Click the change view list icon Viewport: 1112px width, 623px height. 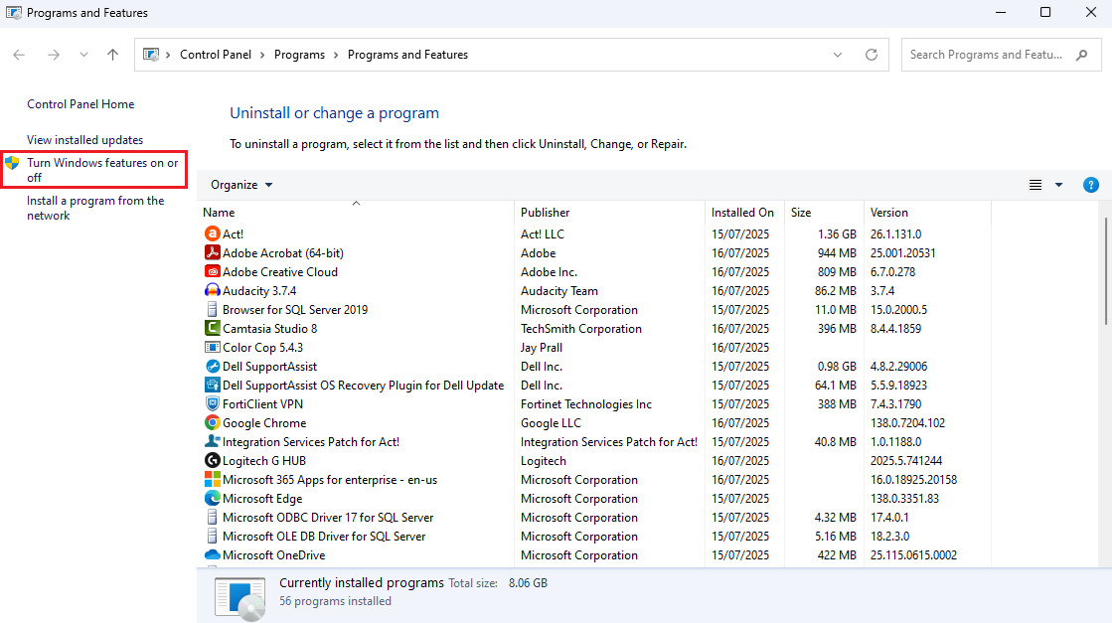click(1035, 185)
